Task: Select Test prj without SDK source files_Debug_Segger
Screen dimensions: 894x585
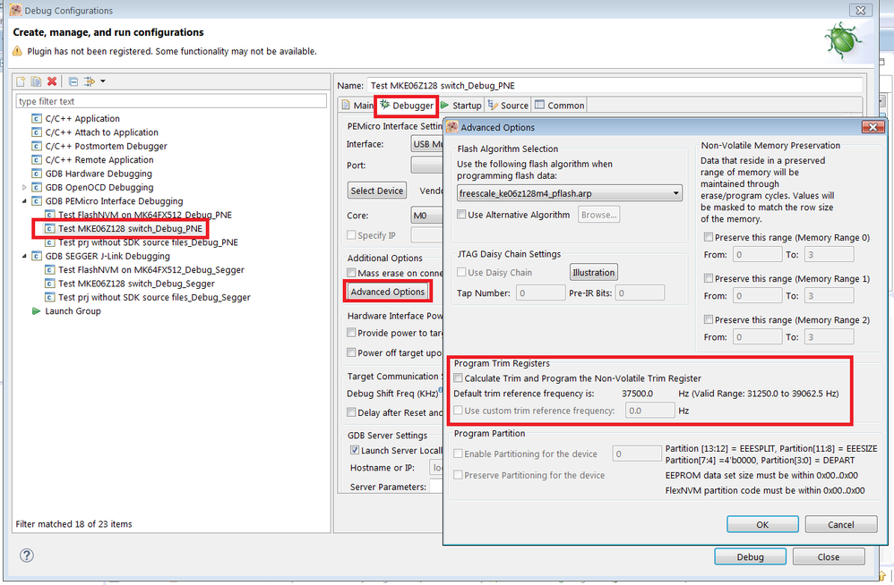Action: click(154, 297)
